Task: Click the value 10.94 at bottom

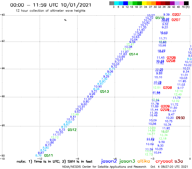Action: 157,153
